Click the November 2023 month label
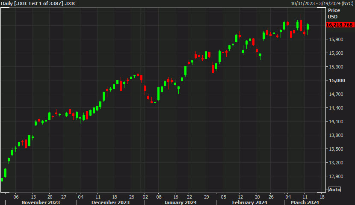The image size is (355, 205). [41, 202]
